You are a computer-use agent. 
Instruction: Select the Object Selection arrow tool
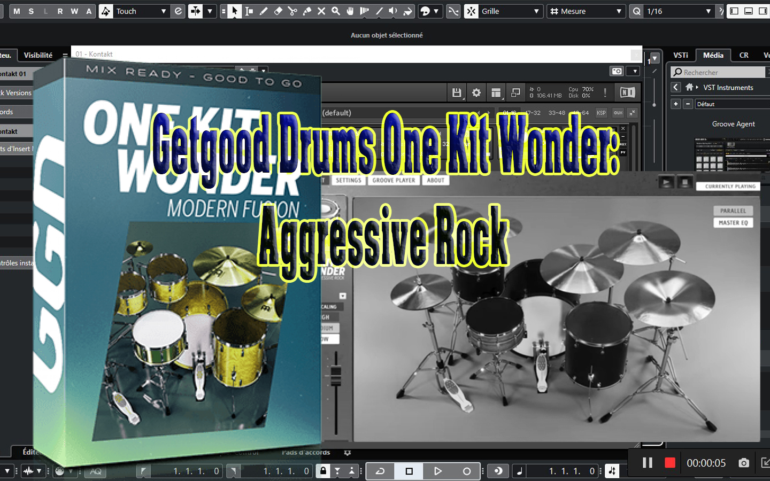pos(235,11)
